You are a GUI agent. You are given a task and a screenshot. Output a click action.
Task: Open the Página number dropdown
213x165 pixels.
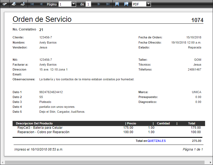pyautogui.click(x=73, y=4)
